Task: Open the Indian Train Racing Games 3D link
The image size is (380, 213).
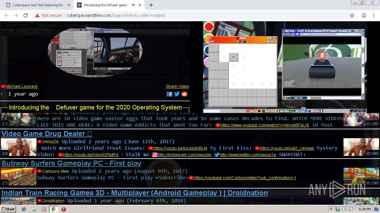Action: 134,193
